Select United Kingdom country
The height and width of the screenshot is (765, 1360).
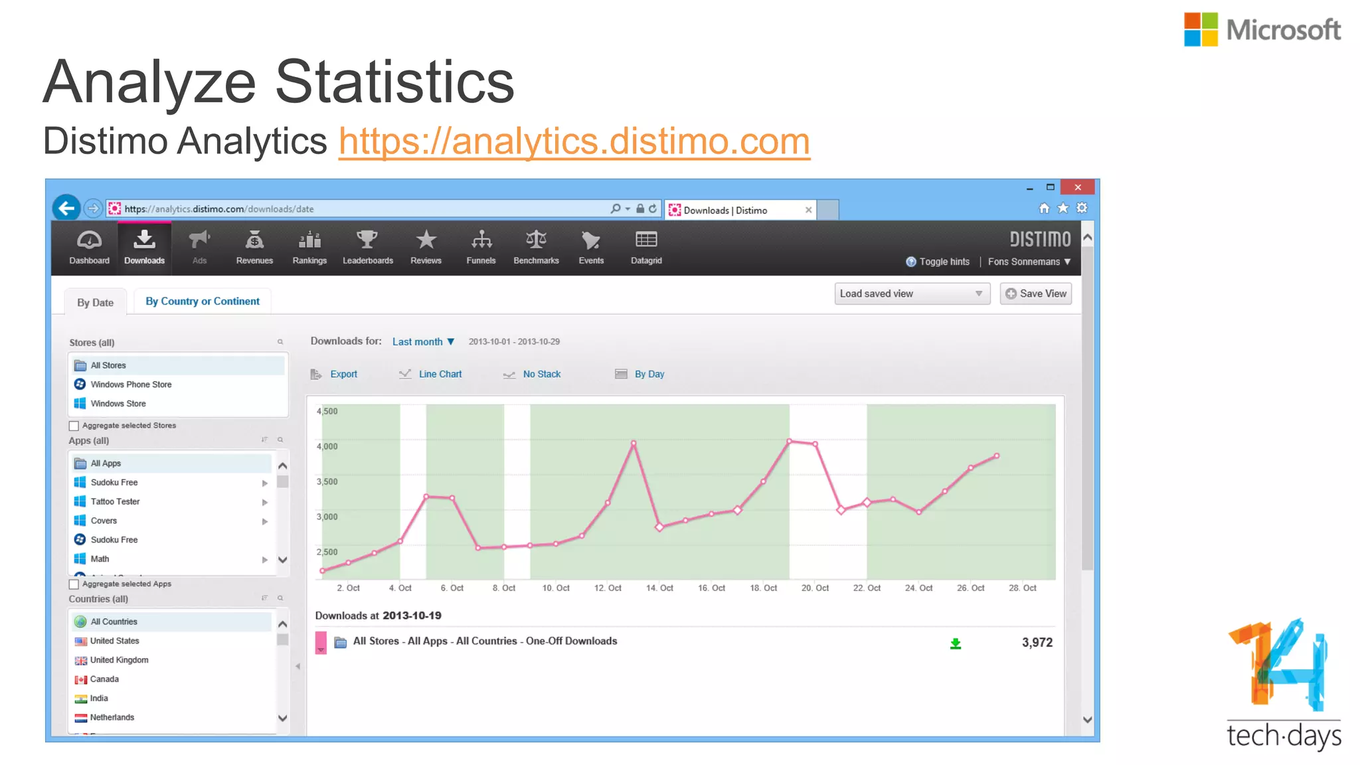tap(171, 660)
